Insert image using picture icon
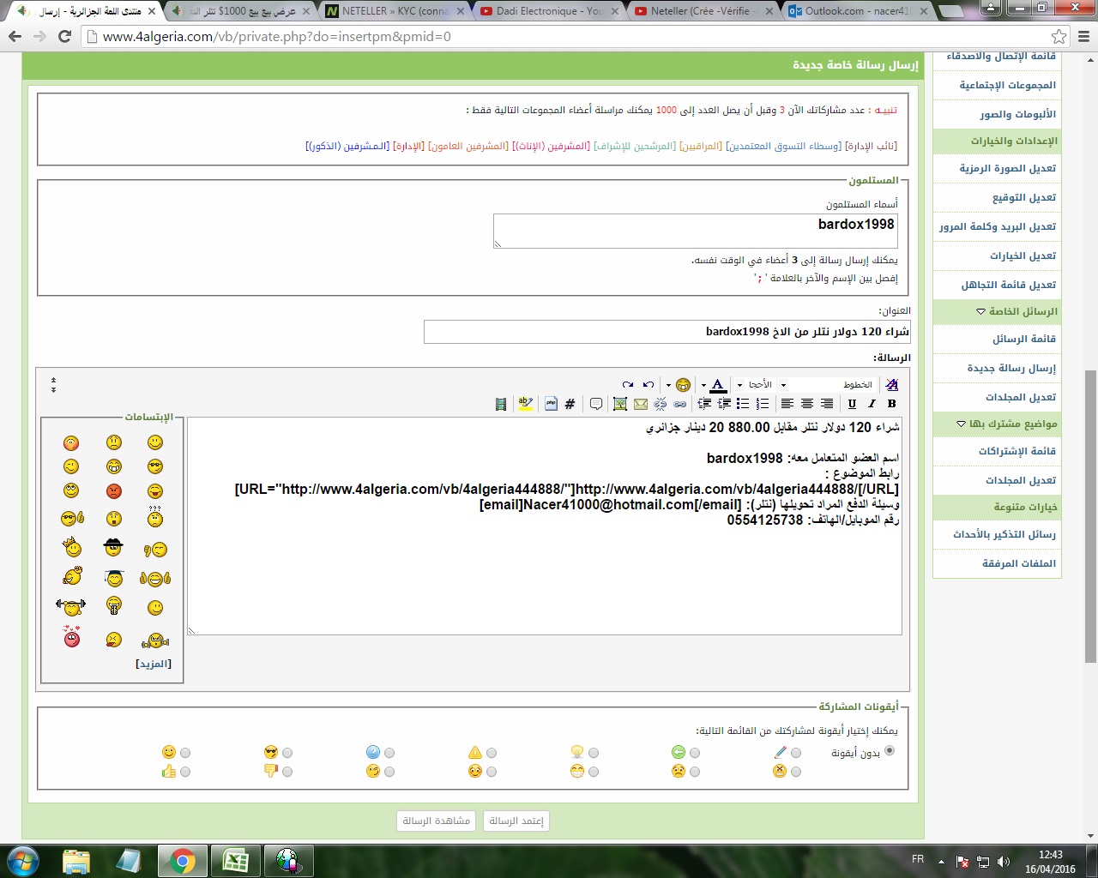Screen dimensions: 1098x878 pos(619,404)
